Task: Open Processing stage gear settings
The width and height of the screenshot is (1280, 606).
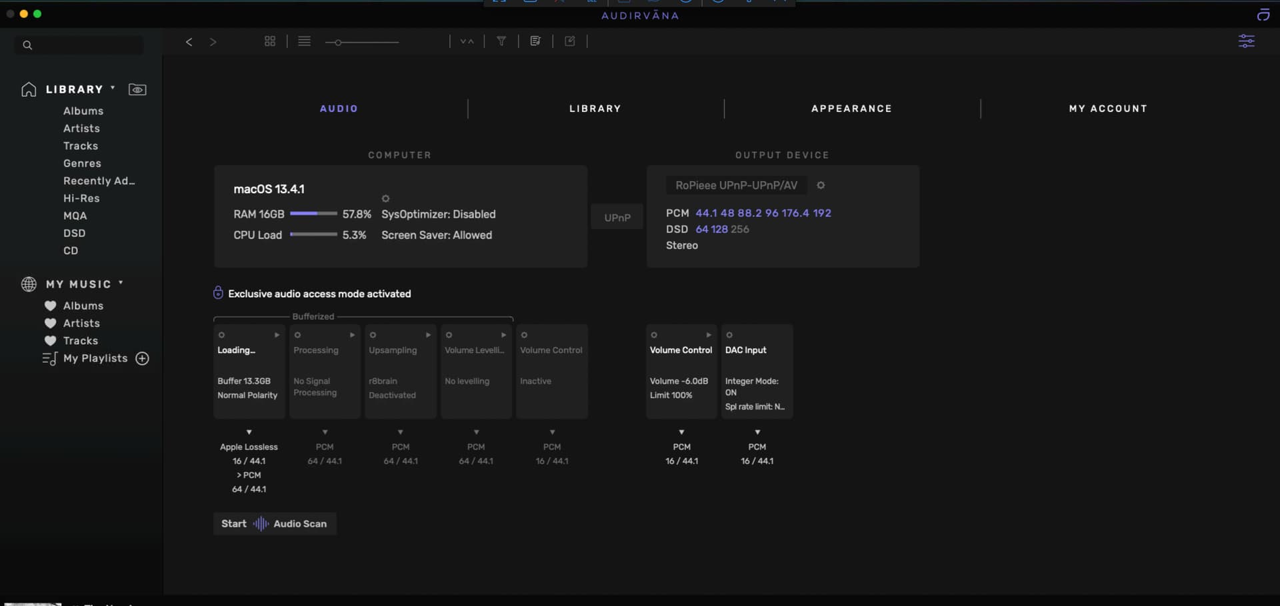Action: [x=298, y=335]
